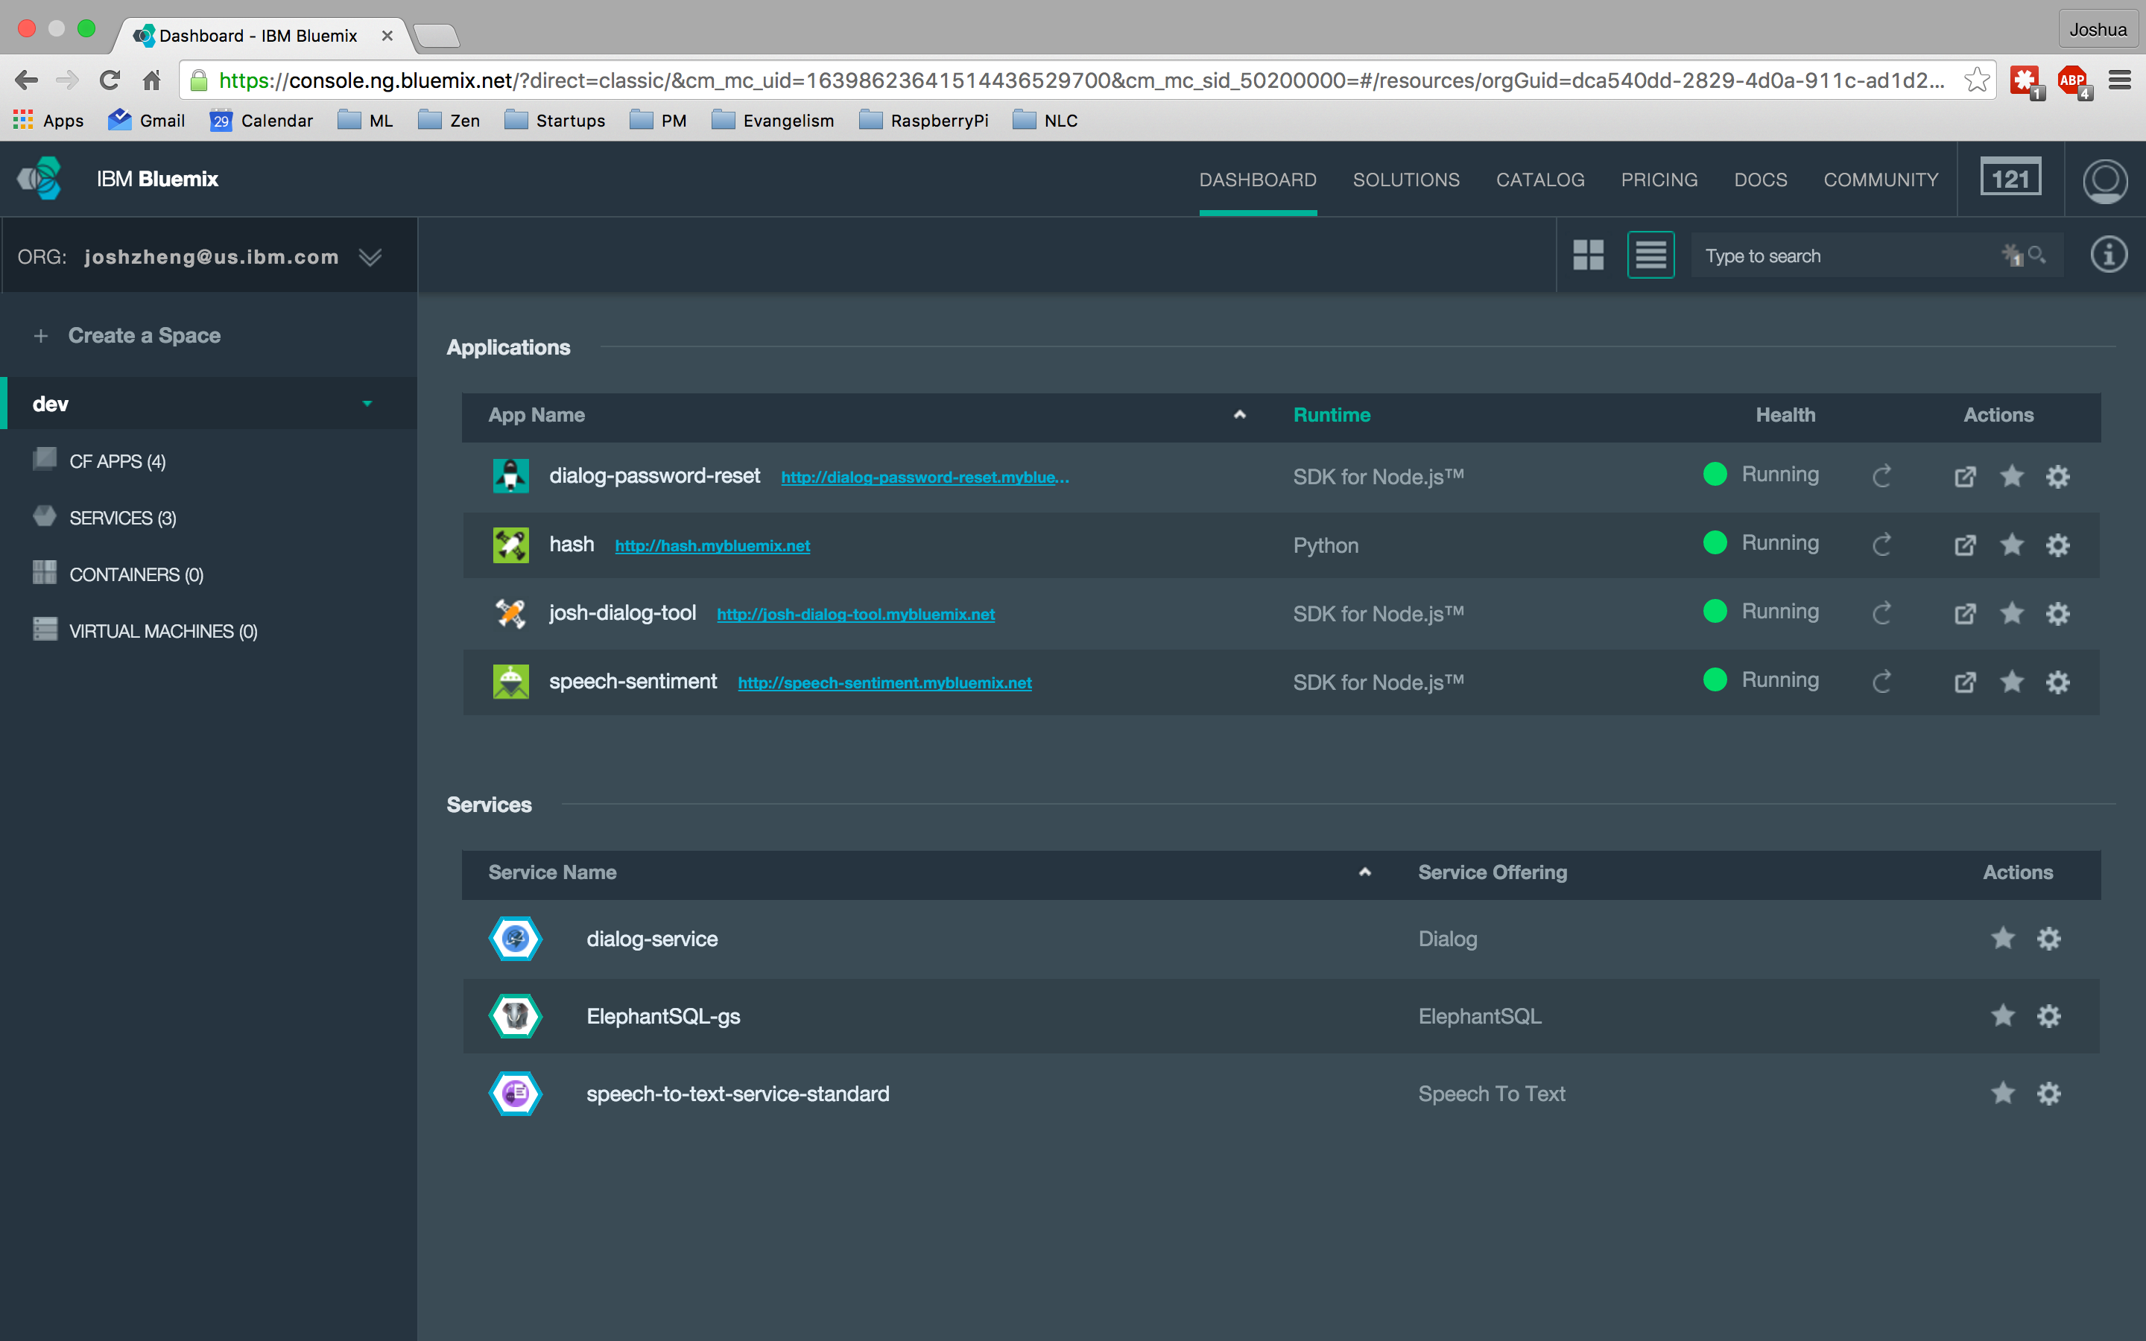
Task: Restart the dialog-password-reset app
Action: click(x=1881, y=476)
